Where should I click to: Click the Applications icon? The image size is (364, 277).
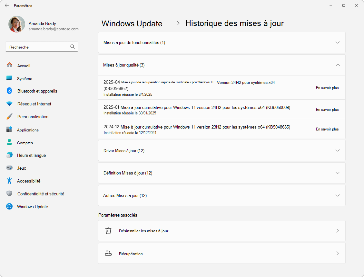click(9, 129)
